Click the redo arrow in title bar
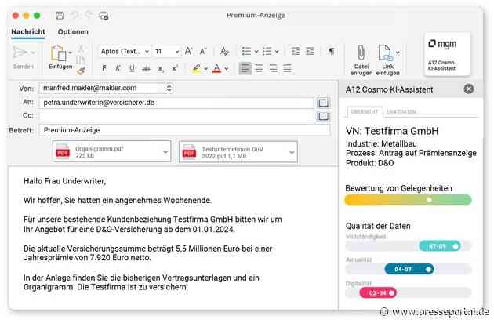 (89, 15)
